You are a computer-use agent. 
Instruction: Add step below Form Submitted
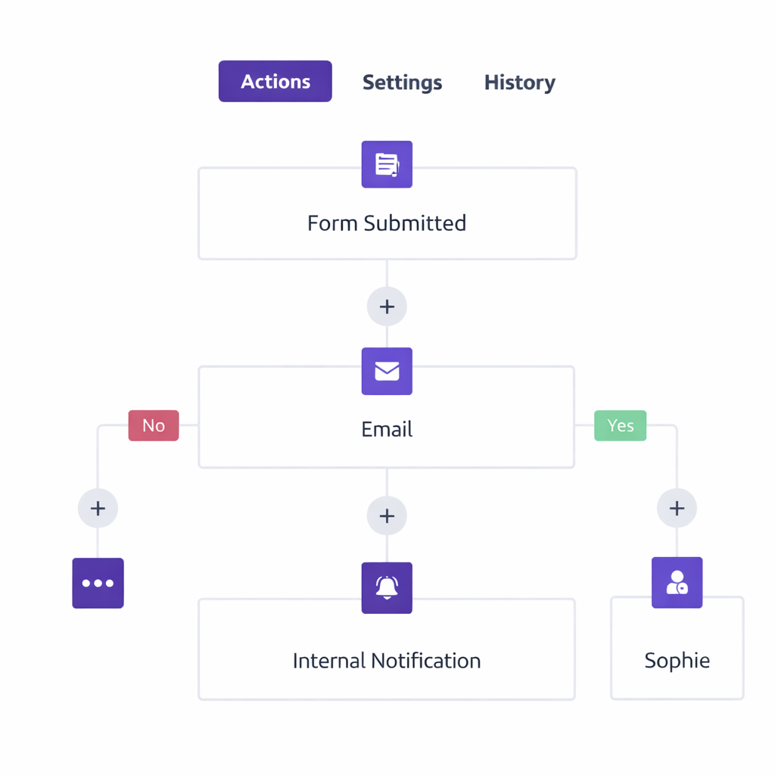(387, 307)
